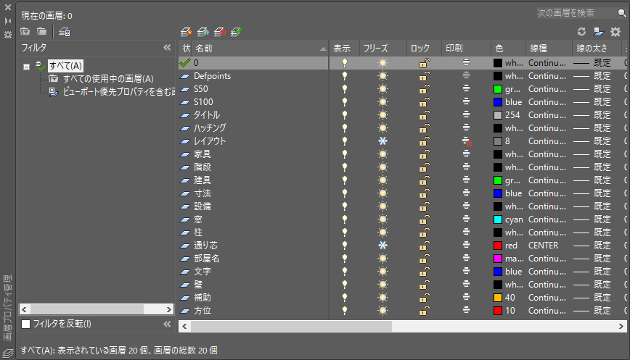Image resolution: width=630 pixels, height=360 pixels.
Task: Open lineweight 既定 of 文字 layer
Action: 592,272
